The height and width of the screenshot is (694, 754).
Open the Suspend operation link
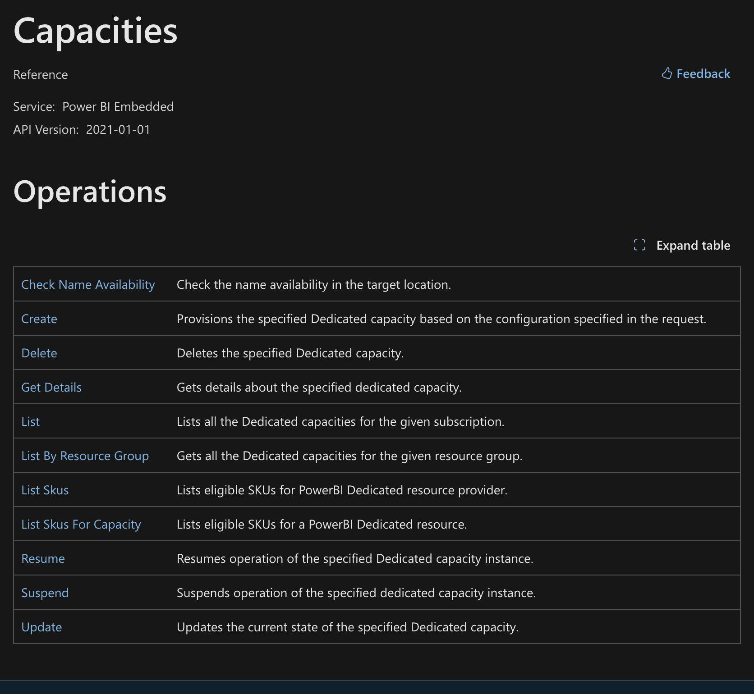pyautogui.click(x=45, y=593)
